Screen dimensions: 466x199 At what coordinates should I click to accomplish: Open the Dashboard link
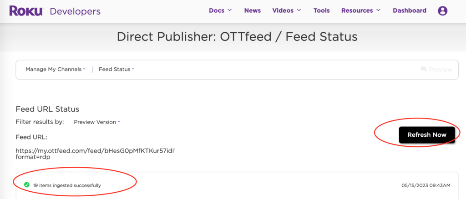coord(410,10)
